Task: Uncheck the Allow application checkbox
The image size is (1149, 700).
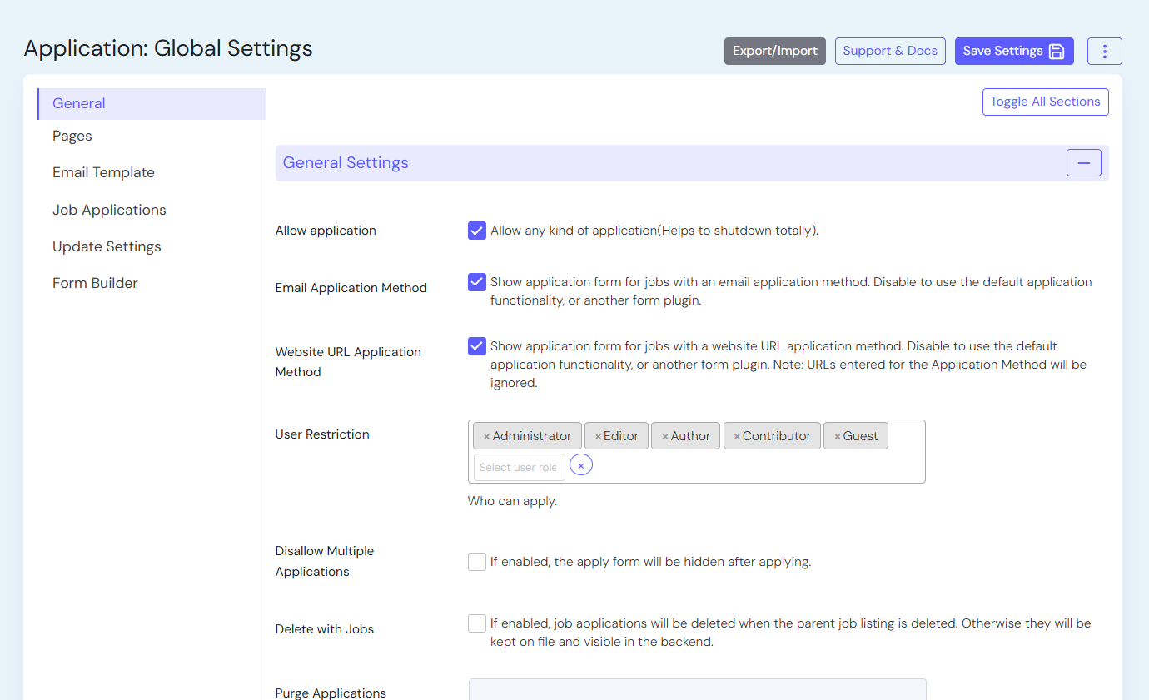Action: 477,231
